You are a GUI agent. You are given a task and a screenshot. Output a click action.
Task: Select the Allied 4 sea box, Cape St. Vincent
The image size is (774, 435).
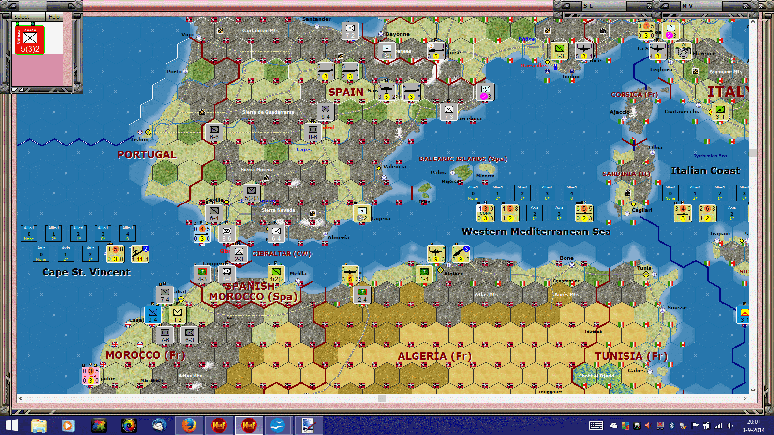click(x=128, y=233)
